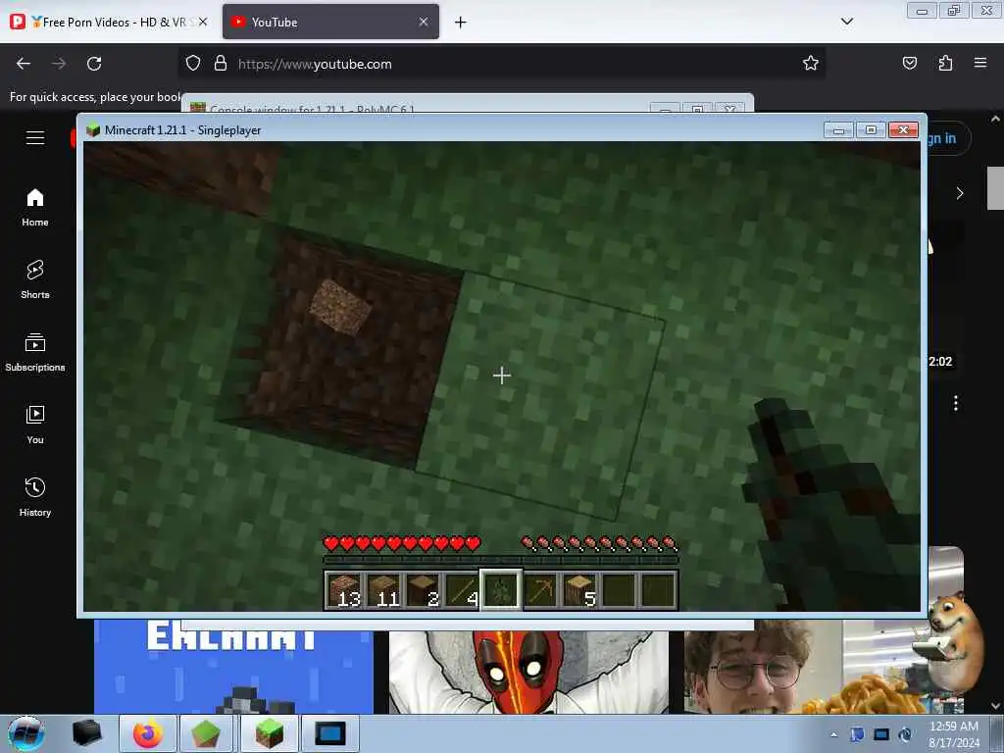This screenshot has height=753, width=1004.
Task: Close the YouTube tab
Action: pyautogui.click(x=424, y=22)
